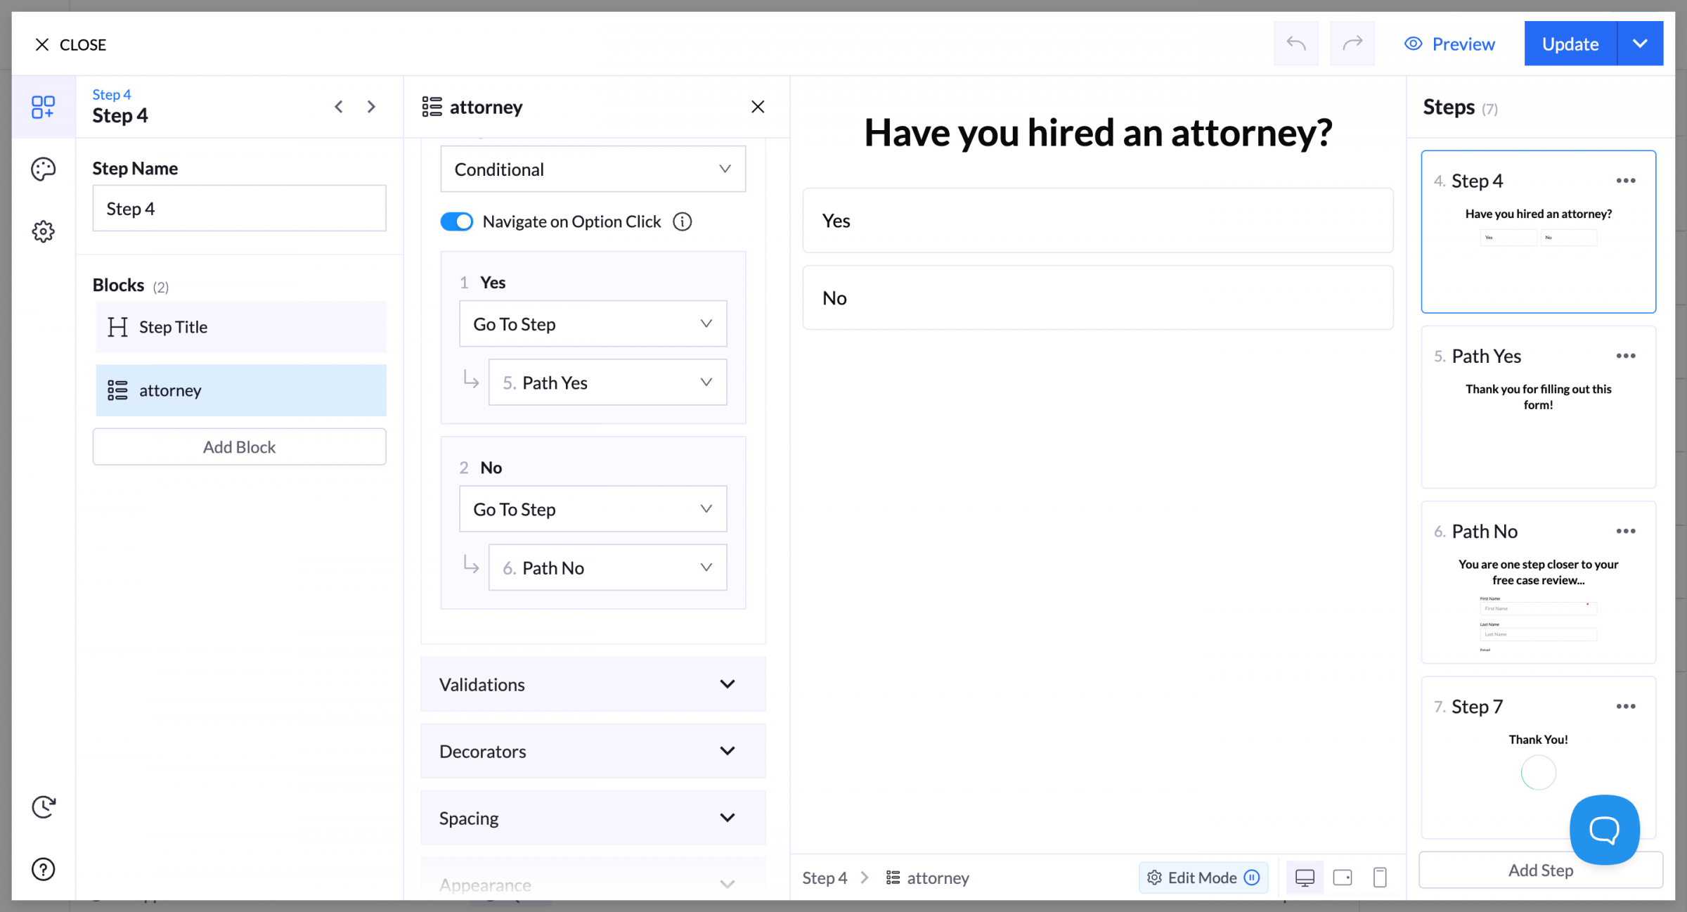Screen dimensions: 1687x912
Task: Toggle Edit Mode pause button
Action: point(1252,877)
